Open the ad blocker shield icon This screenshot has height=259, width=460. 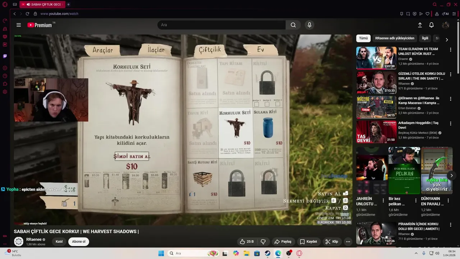pyautogui.click(x=414, y=14)
